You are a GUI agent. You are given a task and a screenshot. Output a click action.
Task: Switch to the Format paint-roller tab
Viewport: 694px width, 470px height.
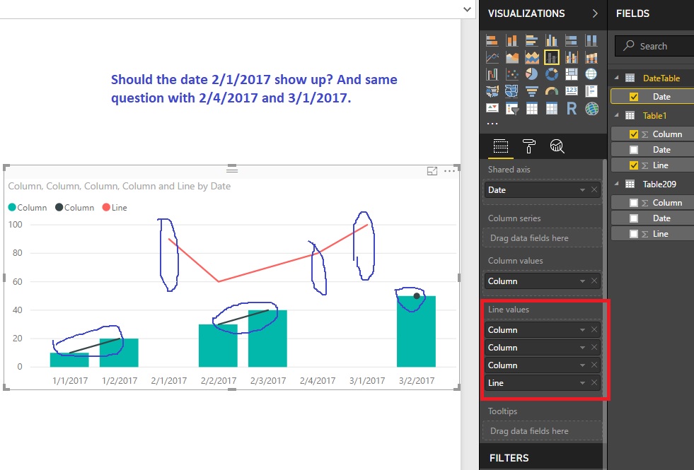(529, 146)
